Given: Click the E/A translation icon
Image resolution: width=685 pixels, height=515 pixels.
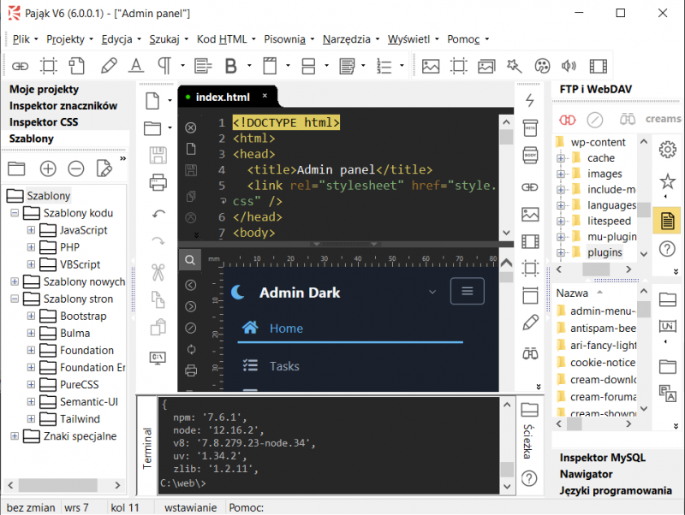Looking at the screenshot, I should [667, 394].
